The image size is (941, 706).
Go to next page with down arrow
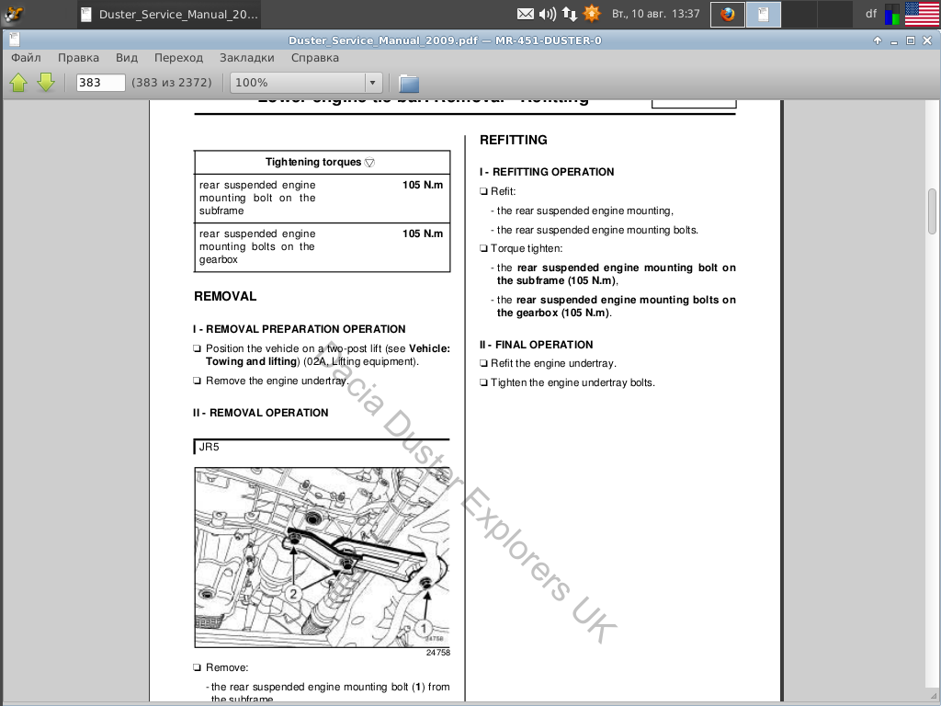(46, 82)
